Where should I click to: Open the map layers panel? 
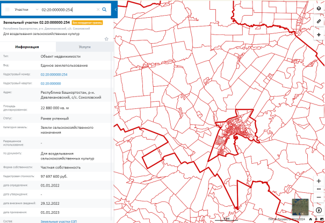click(x=319, y=9)
